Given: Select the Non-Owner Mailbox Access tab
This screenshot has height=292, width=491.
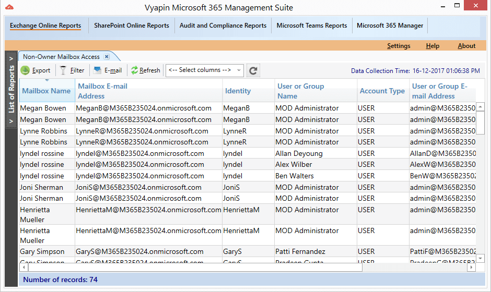Looking at the screenshot, I should (62, 57).
